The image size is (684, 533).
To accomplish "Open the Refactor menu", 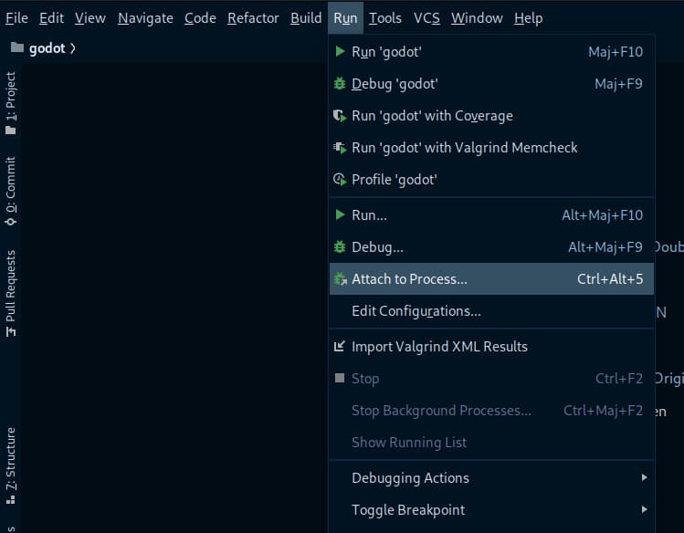I will coord(253,18).
